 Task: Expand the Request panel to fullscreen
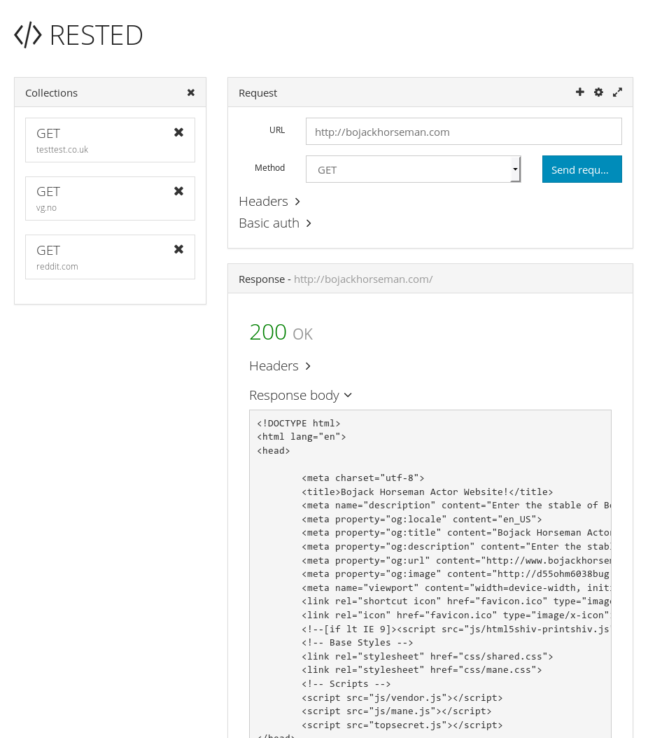617,92
